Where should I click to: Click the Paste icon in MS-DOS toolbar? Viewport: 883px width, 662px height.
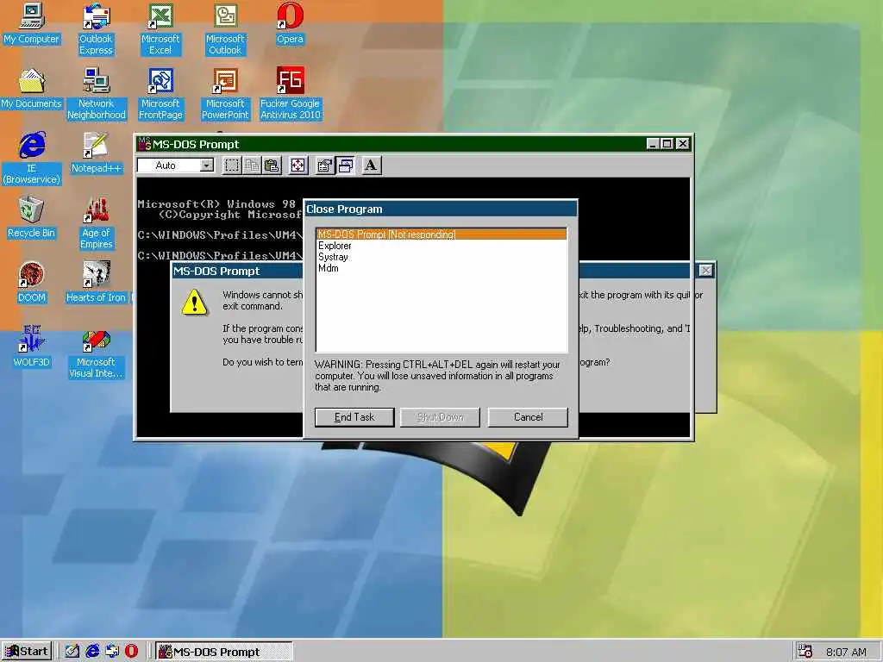272,165
